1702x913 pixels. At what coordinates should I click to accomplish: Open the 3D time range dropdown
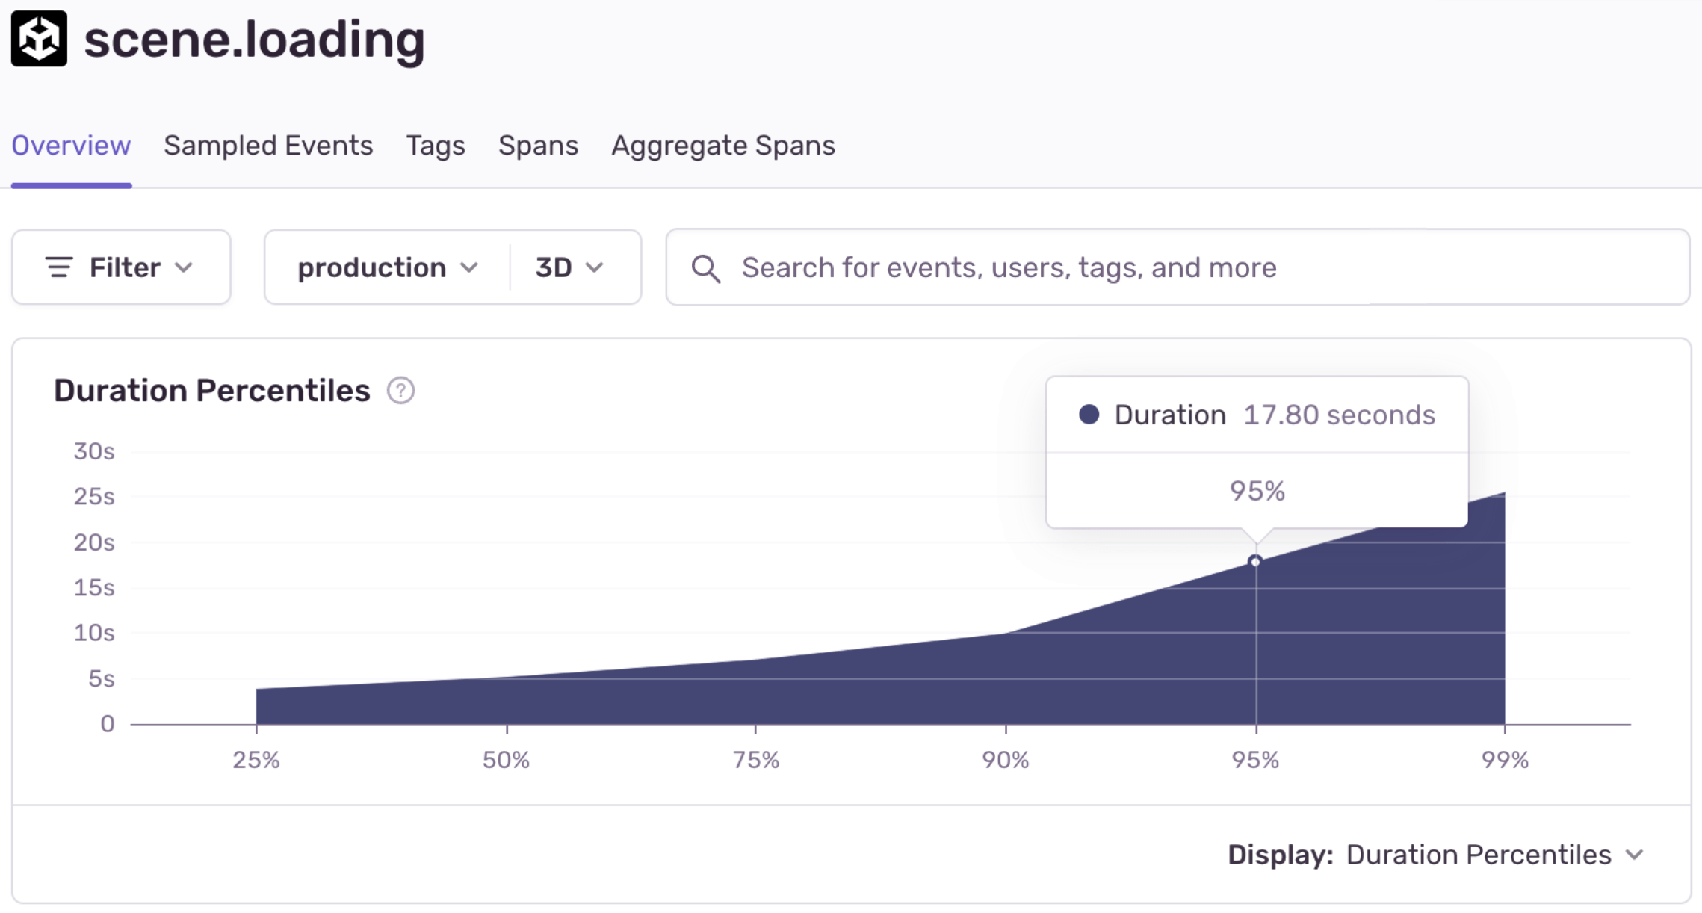click(569, 267)
